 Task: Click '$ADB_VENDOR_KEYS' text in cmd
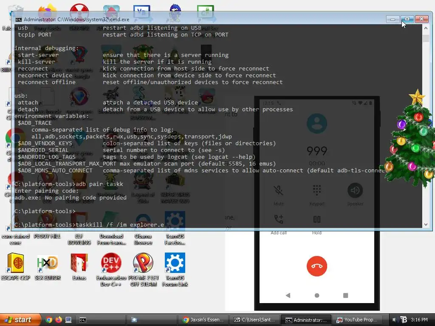(45, 143)
